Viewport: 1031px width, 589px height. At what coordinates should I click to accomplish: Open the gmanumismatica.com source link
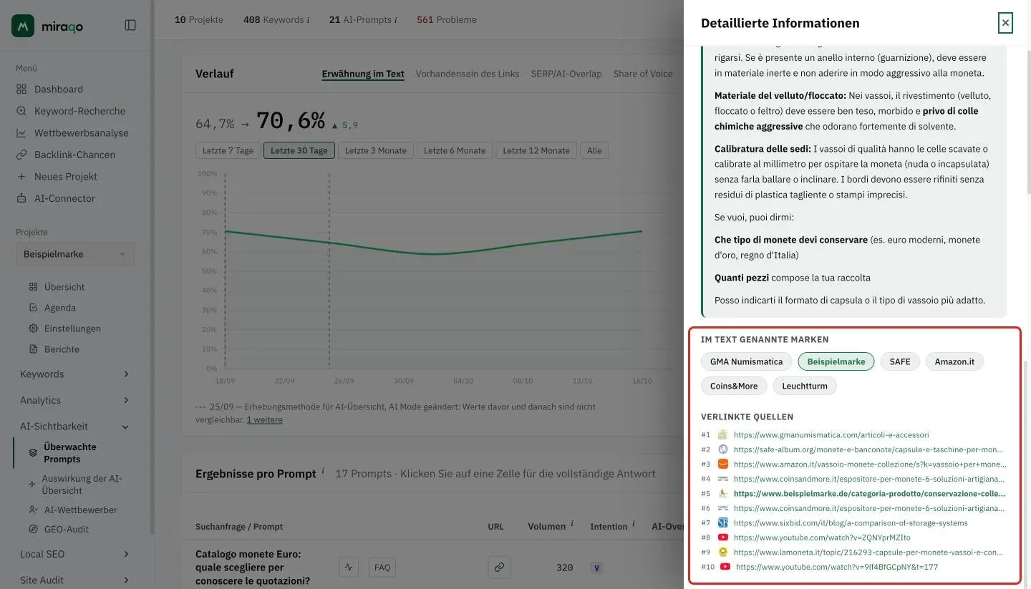(831, 435)
